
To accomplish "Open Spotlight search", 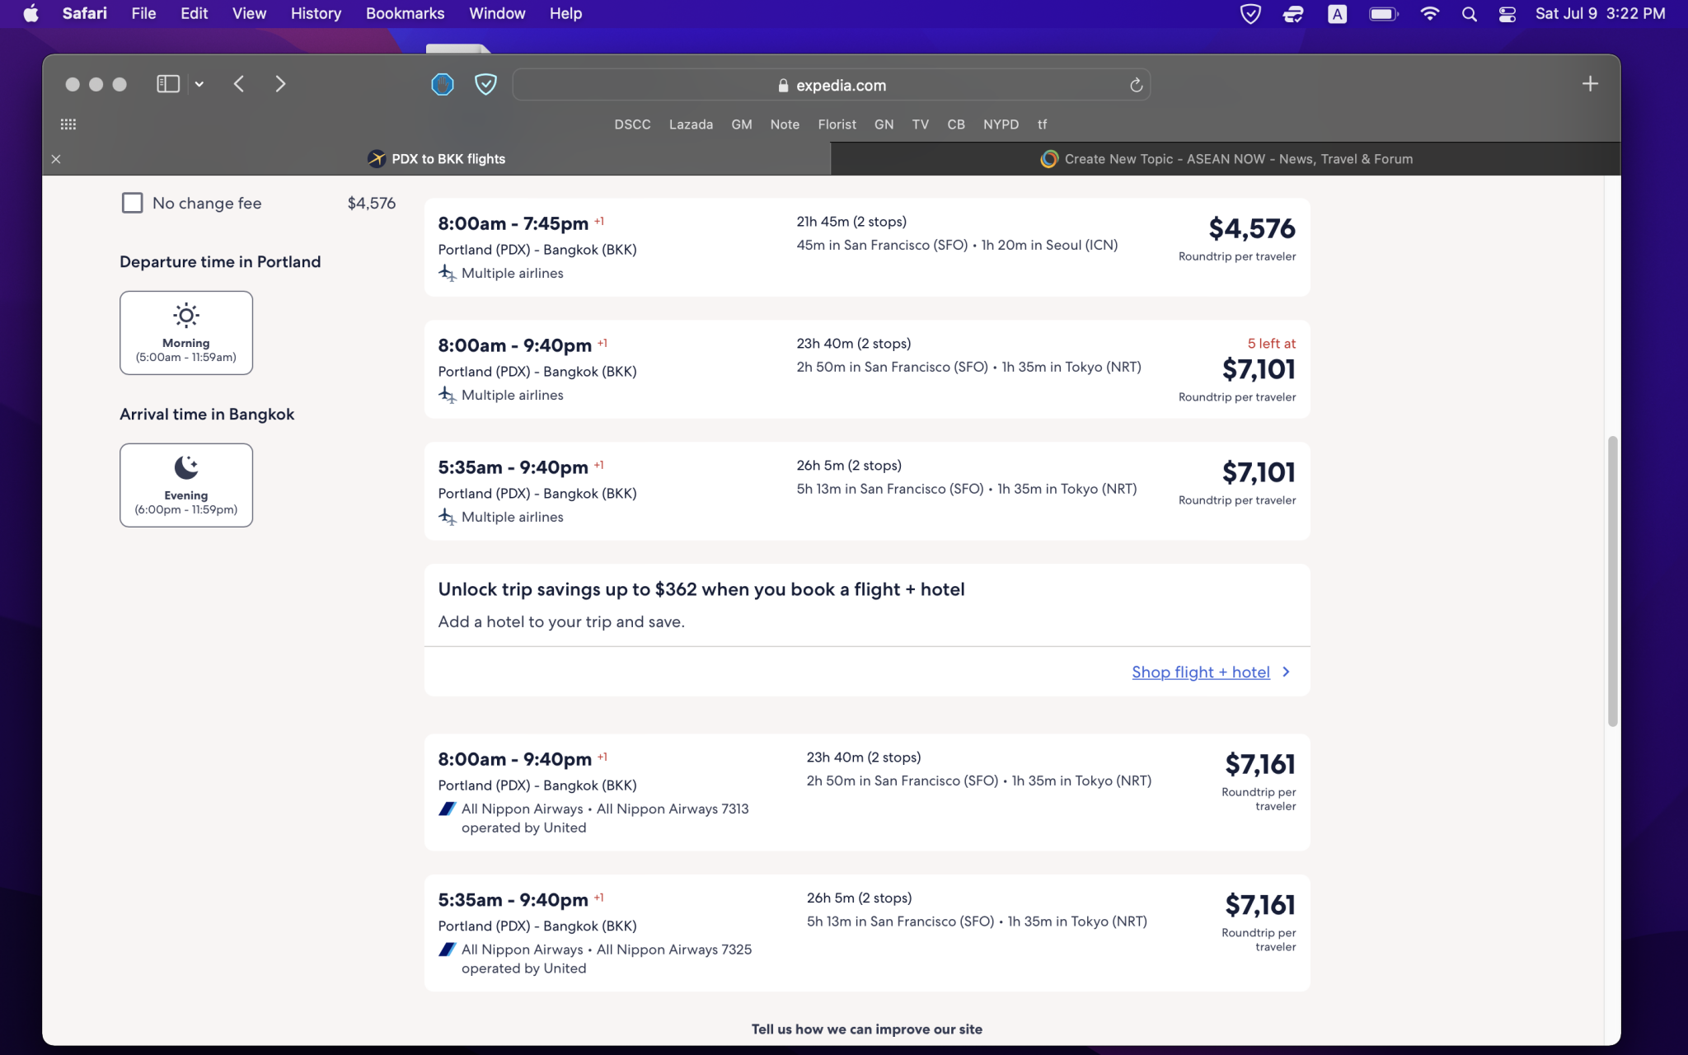I will [1470, 13].
